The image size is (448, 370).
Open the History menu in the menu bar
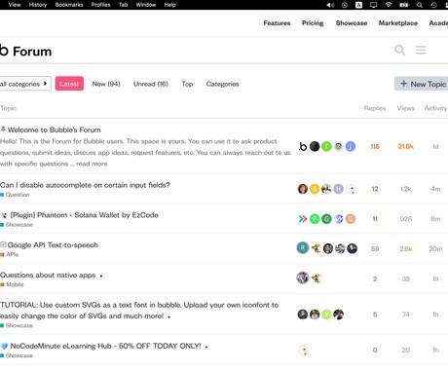click(x=38, y=5)
